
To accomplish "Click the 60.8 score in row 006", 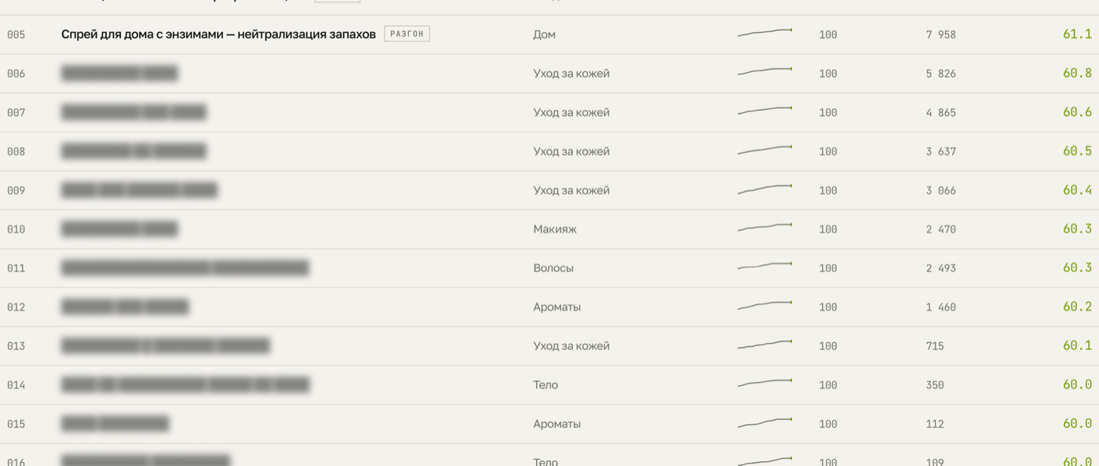I will tap(1077, 73).
